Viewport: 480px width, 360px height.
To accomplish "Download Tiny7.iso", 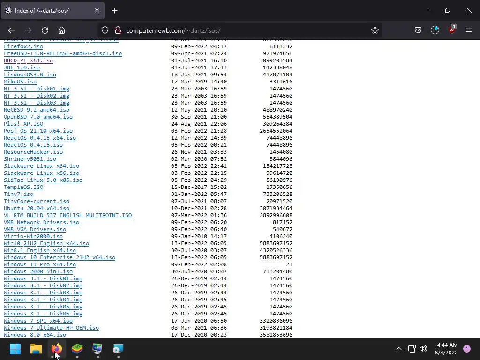I will pyautogui.click(x=18, y=195).
